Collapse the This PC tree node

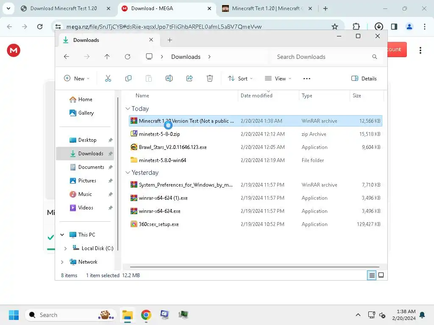point(62,234)
